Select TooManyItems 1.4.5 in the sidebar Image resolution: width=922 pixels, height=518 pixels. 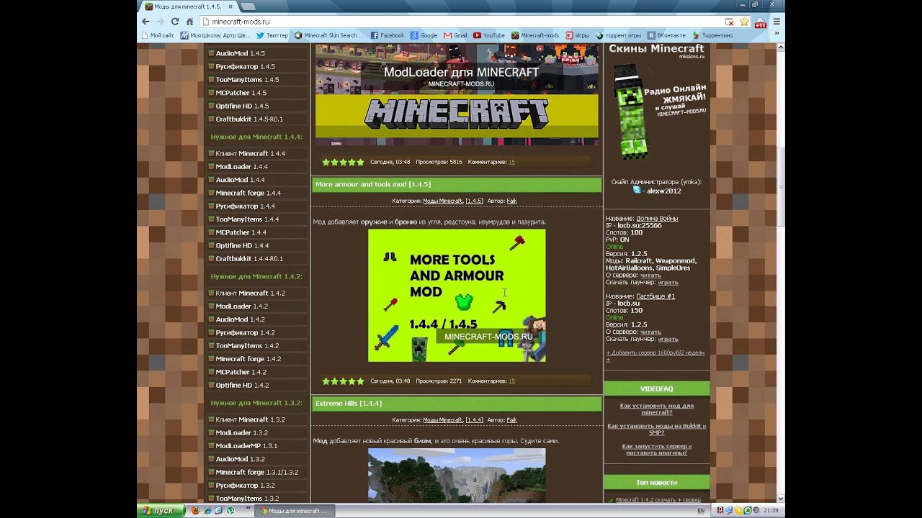tap(247, 80)
